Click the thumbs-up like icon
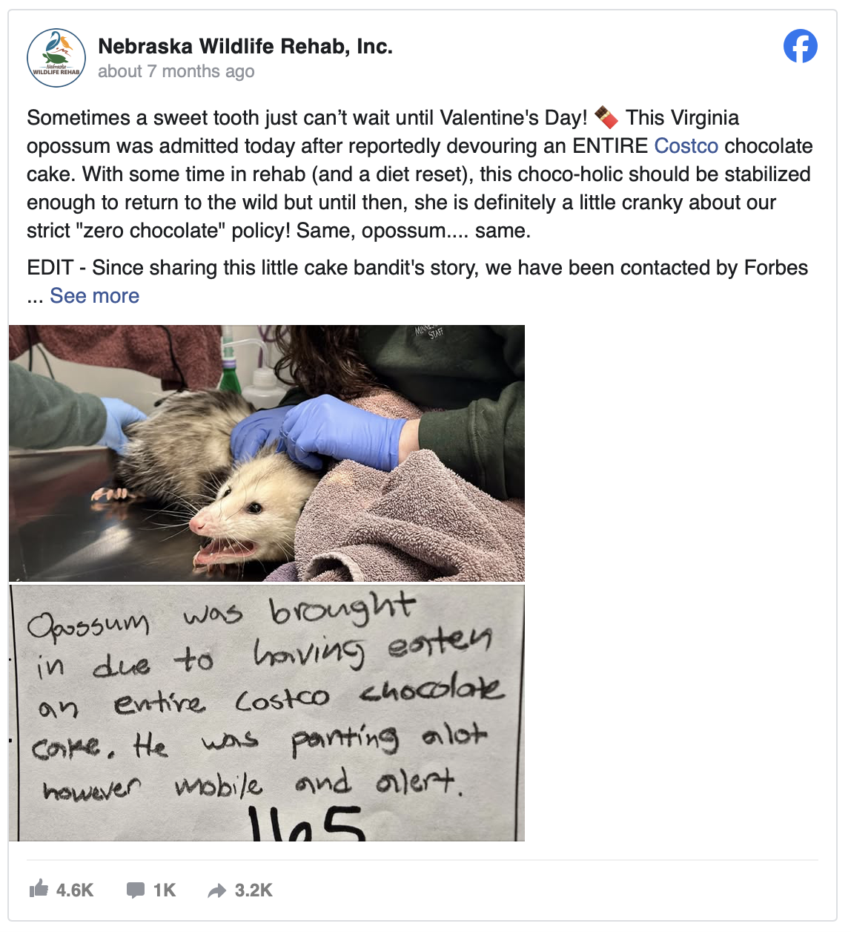This screenshot has width=851, height=932. click(x=39, y=889)
